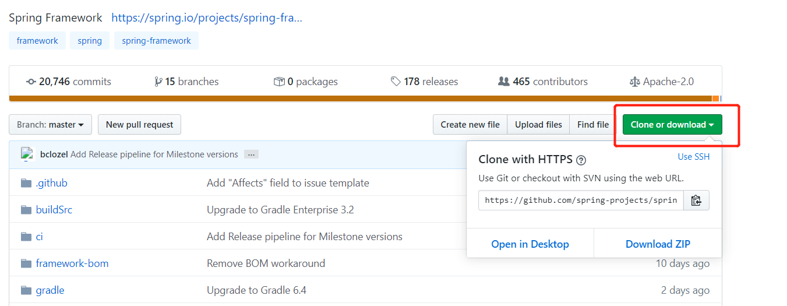
Task: Click the commits history icon
Action: [31, 82]
